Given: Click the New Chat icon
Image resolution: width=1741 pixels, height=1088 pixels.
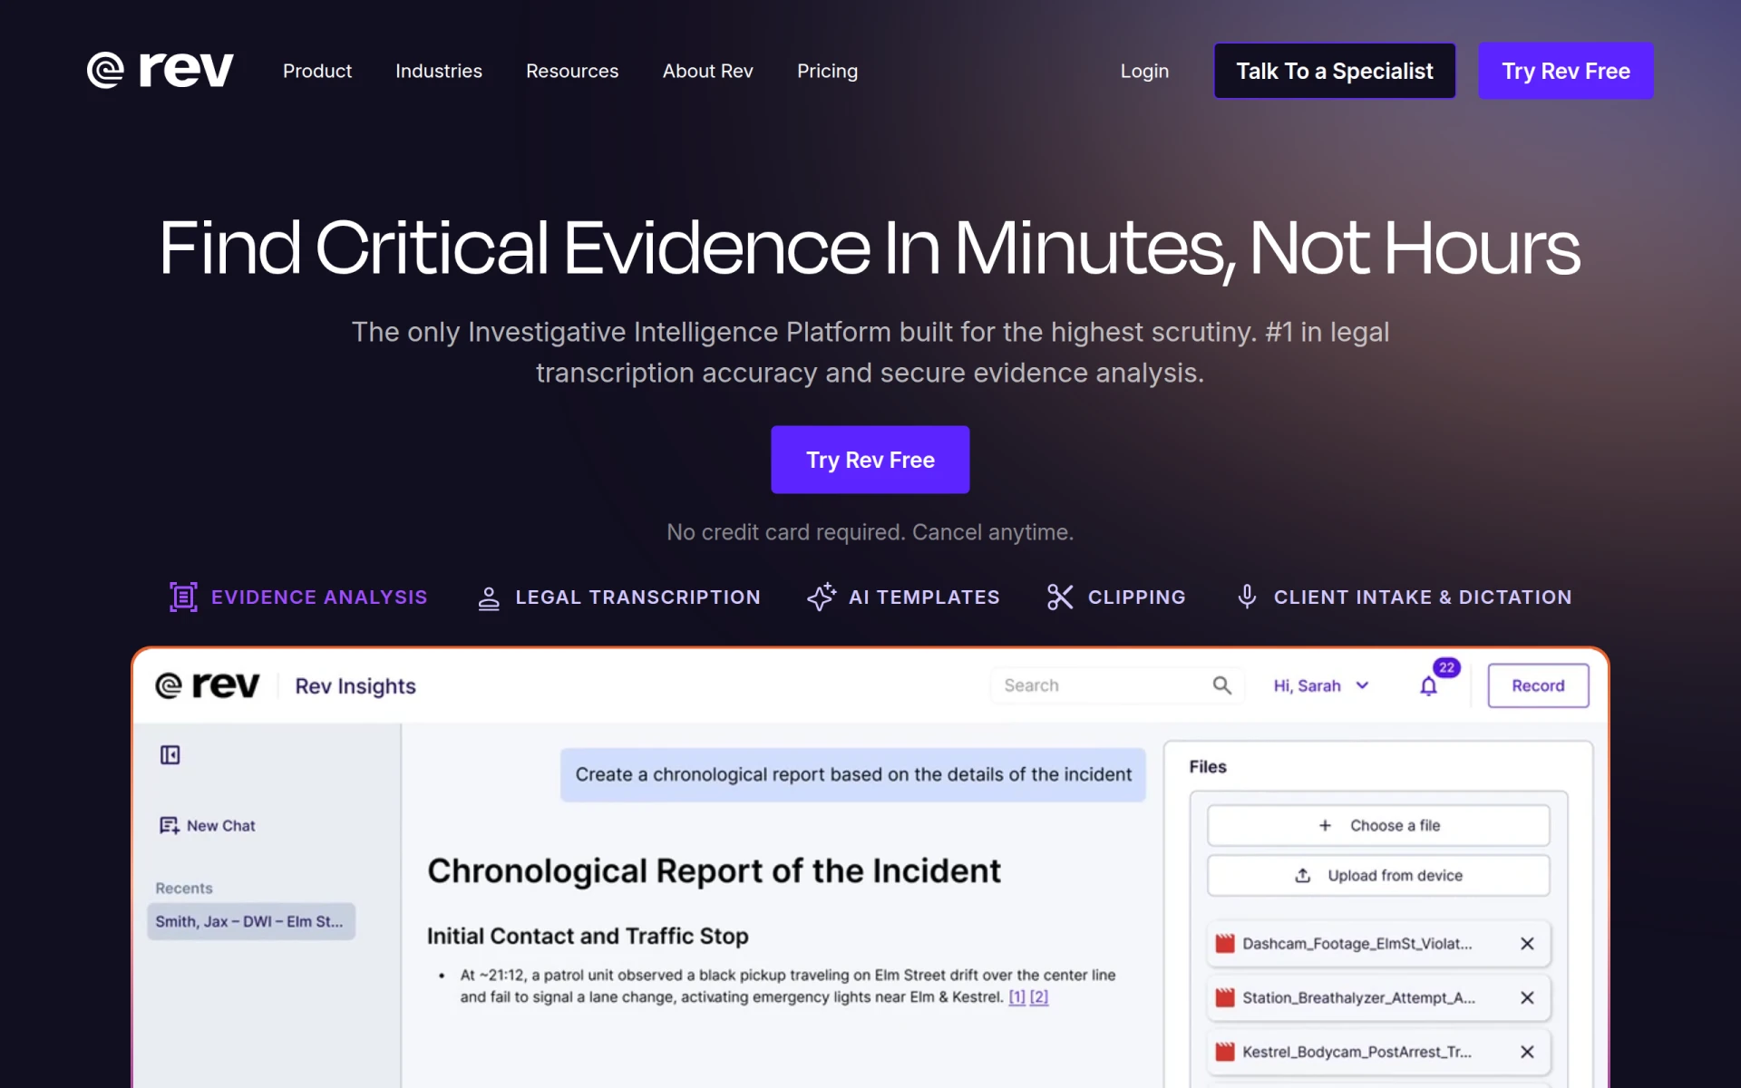Looking at the screenshot, I should (169, 826).
